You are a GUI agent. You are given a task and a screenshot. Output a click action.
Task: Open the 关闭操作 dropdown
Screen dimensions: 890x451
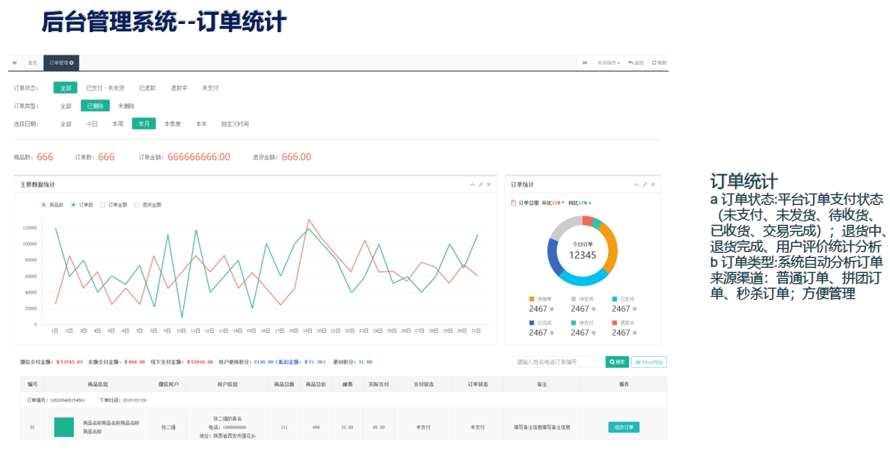606,63
